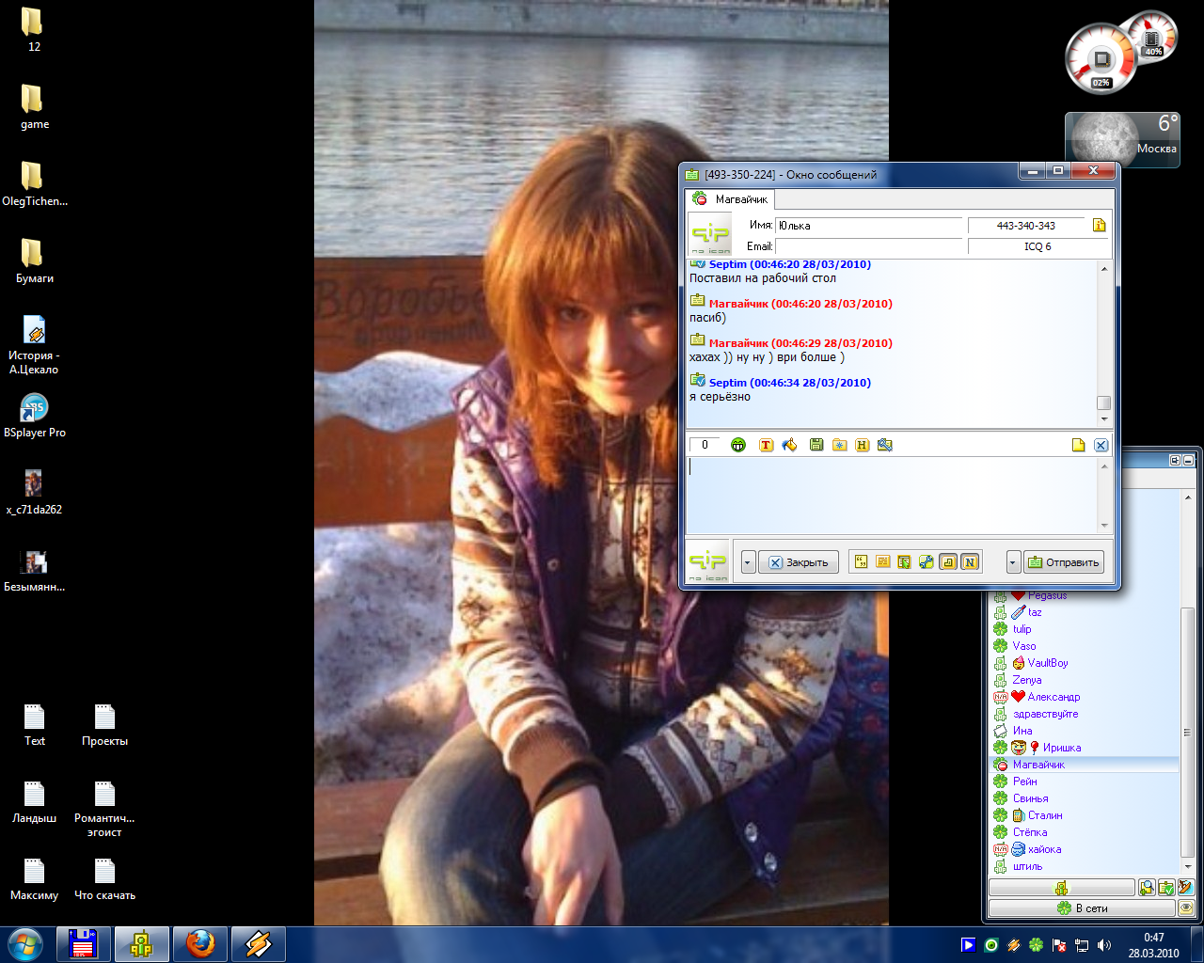Click the red T text font icon

pos(766,445)
